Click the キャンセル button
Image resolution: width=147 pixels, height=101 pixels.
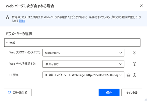[132, 92]
